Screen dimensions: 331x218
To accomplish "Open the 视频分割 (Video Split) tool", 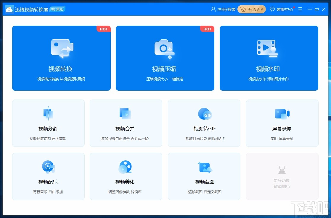I will pyautogui.click(x=48, y=123).
